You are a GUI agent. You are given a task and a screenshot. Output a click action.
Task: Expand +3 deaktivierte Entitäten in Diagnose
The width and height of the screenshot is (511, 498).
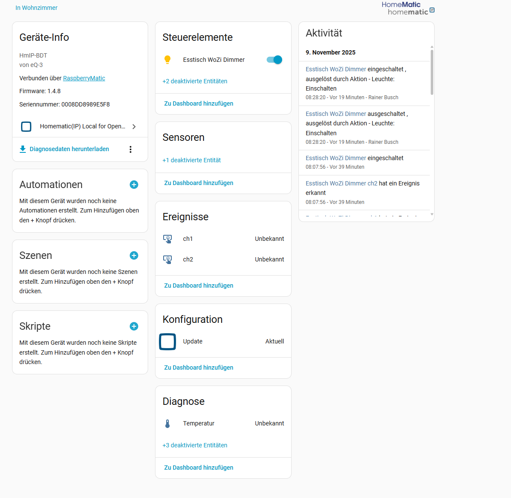[195, 445]
